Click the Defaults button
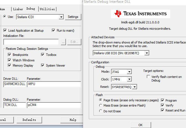Screen dimensions: 186x128 pos(29,120)
